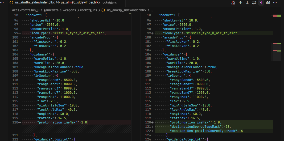Click "arcadeProp" line in right pane
284x141 pixels.
coord(177,37)
